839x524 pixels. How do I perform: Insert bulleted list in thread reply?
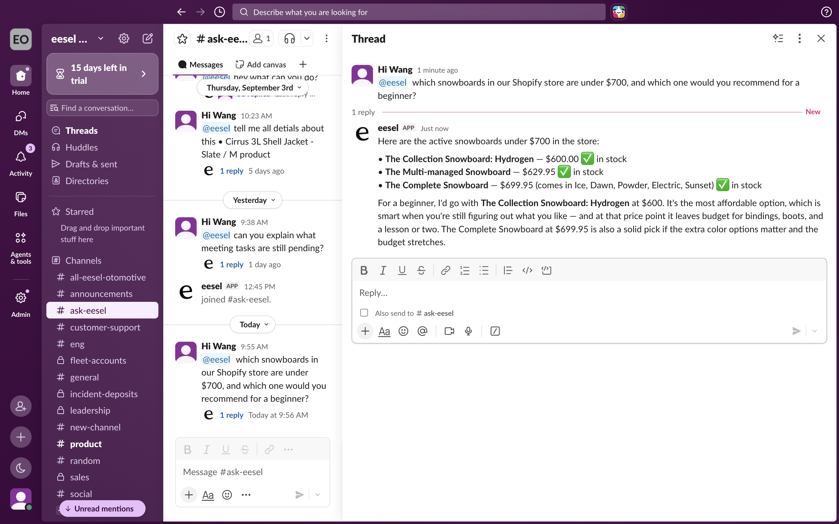[484, 270]
